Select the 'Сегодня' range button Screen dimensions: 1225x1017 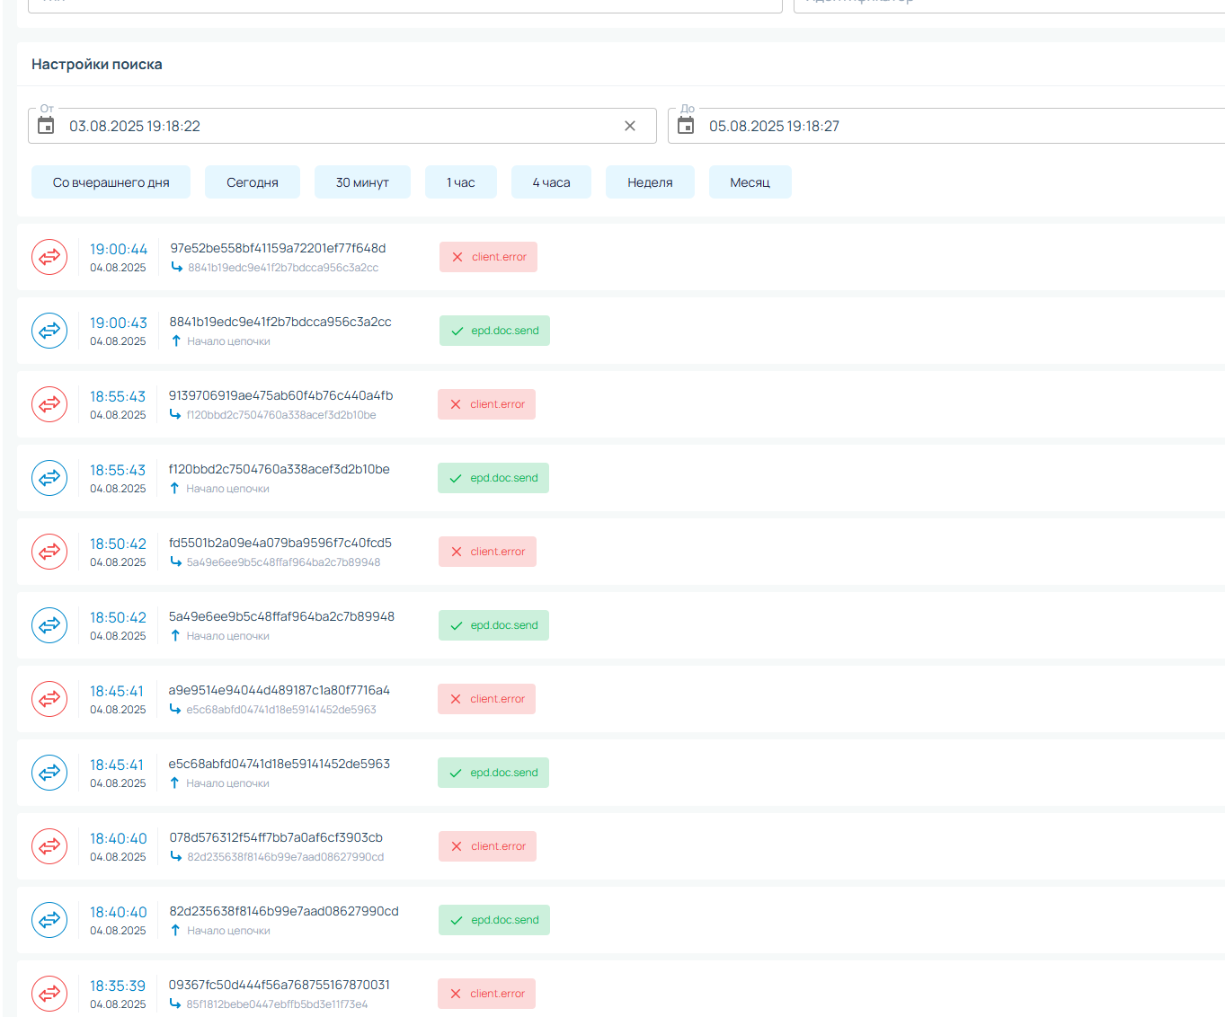pyautogui.click(x=253, y=182)
